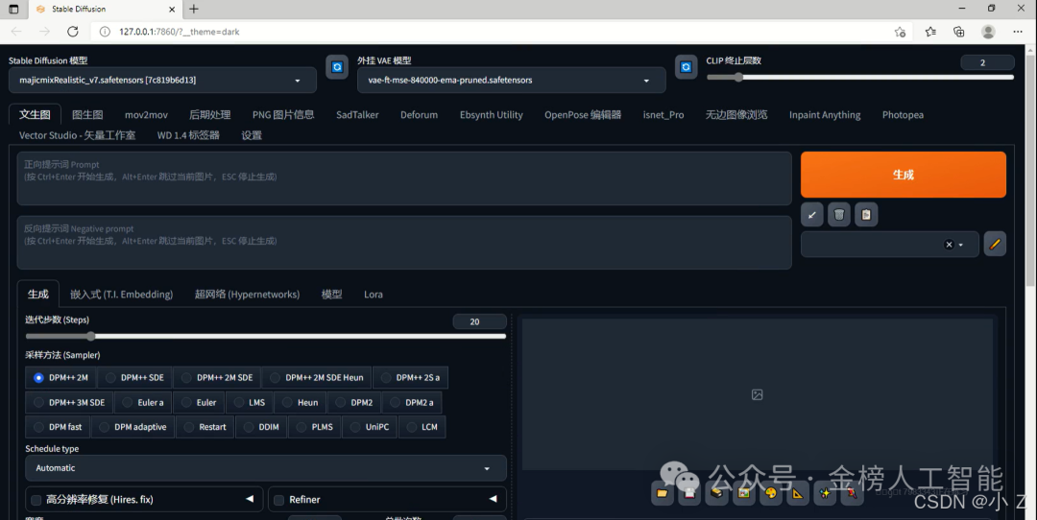This screenshot has width=1037, height=520.
Task: Refresh the Stable Diffusion model list
Action: point(337,67)
